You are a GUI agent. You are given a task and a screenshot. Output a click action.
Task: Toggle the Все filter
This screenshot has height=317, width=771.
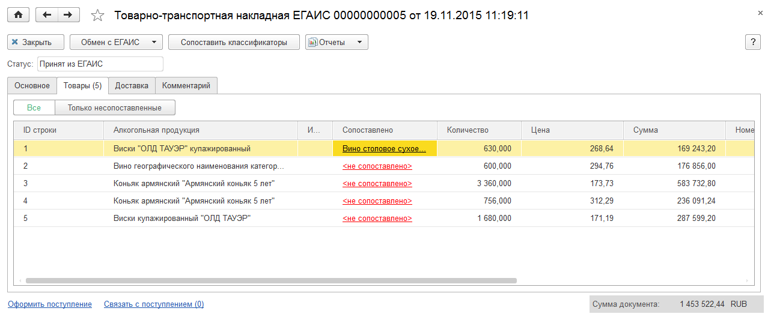(x=34, y=107)
